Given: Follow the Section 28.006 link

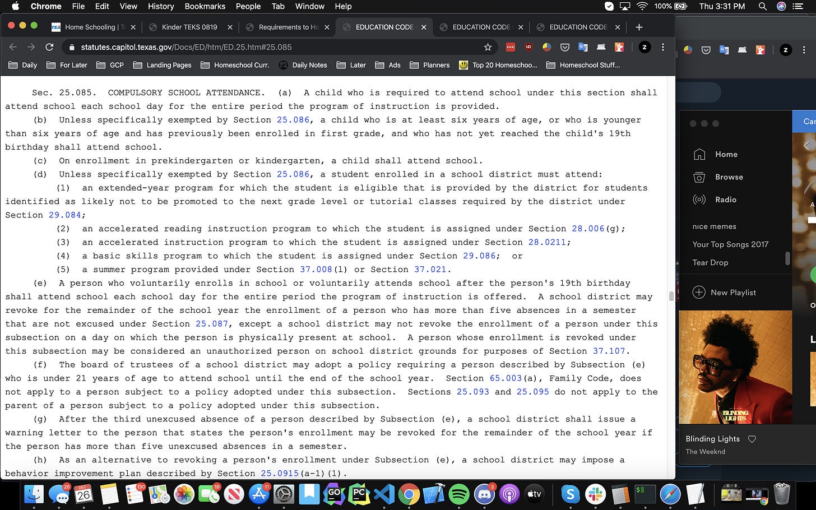Looking at the screenshot, I should coord(588,229).
